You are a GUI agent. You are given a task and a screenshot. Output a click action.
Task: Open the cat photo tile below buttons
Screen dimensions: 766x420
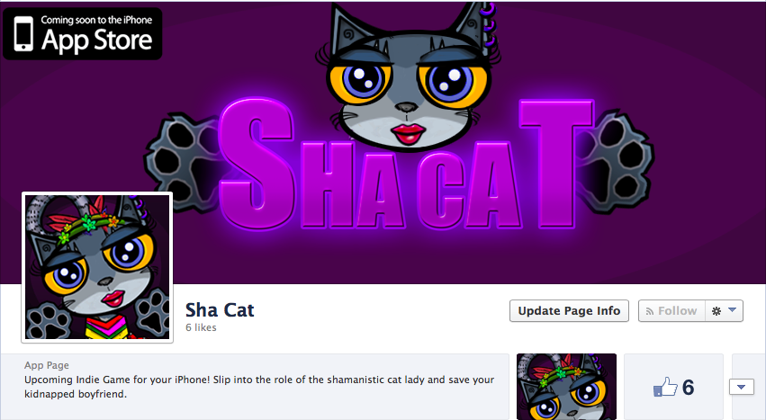click(566, 387)
